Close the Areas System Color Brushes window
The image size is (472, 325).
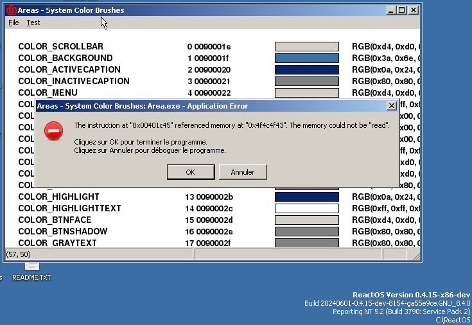(x=414, y=10)
